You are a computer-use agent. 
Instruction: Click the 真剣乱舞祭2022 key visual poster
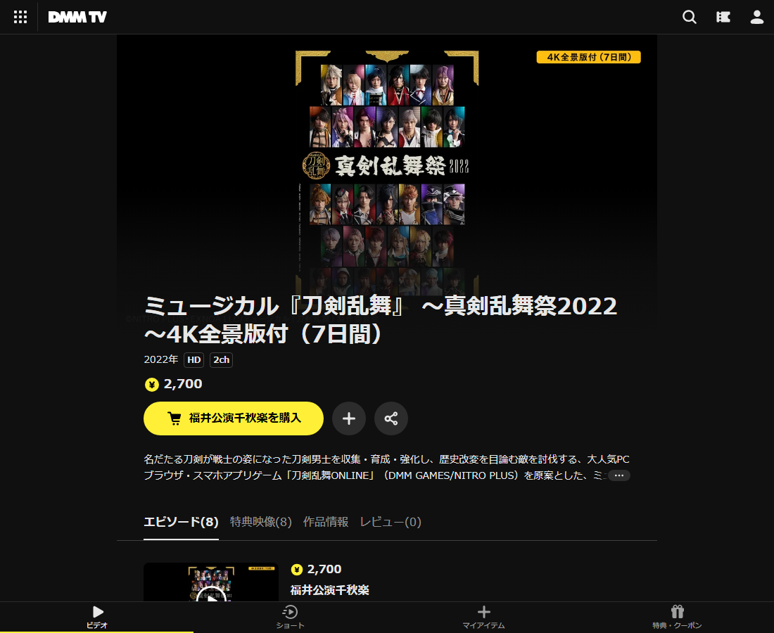click(387, 173)
